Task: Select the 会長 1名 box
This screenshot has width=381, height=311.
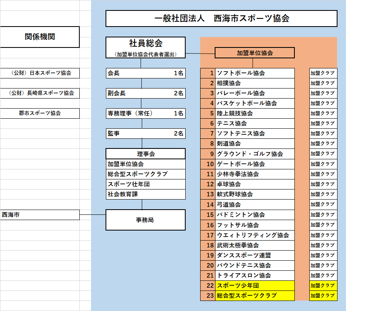Action: point(145,73)
